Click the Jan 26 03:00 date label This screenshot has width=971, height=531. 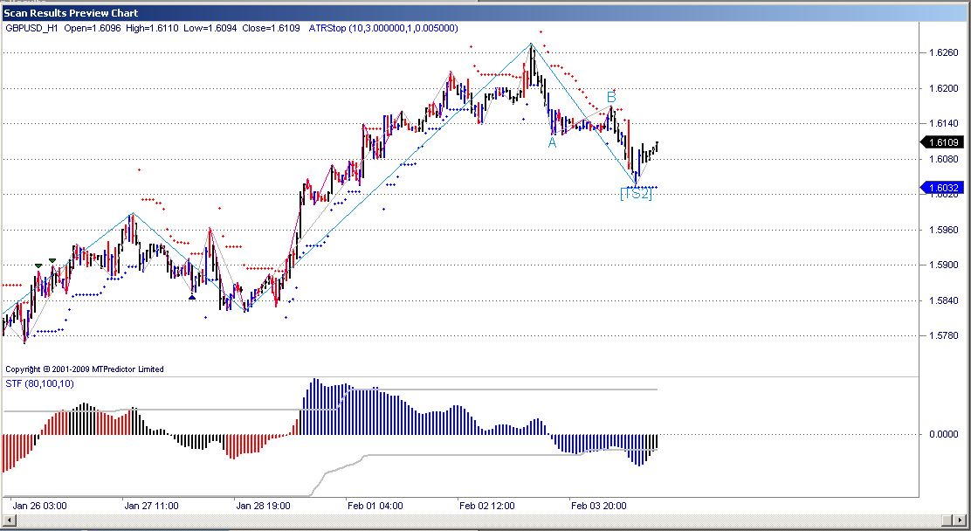pos(39,505)
